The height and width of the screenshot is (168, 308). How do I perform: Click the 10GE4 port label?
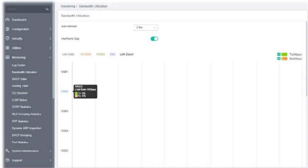click(64, 131)
